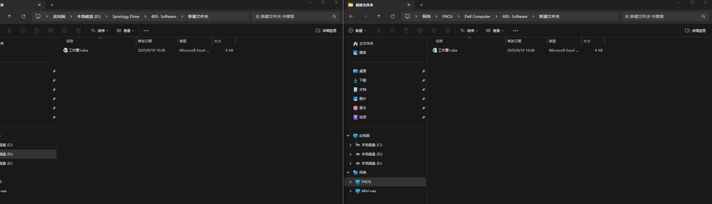Click Rename icon in left window toolbar
Image resolution: width=712 pixels, height=204 pixels.
(51, 31)
